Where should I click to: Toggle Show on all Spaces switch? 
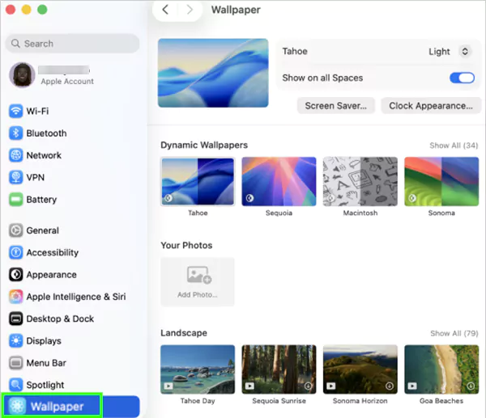[x=462, y=78]
